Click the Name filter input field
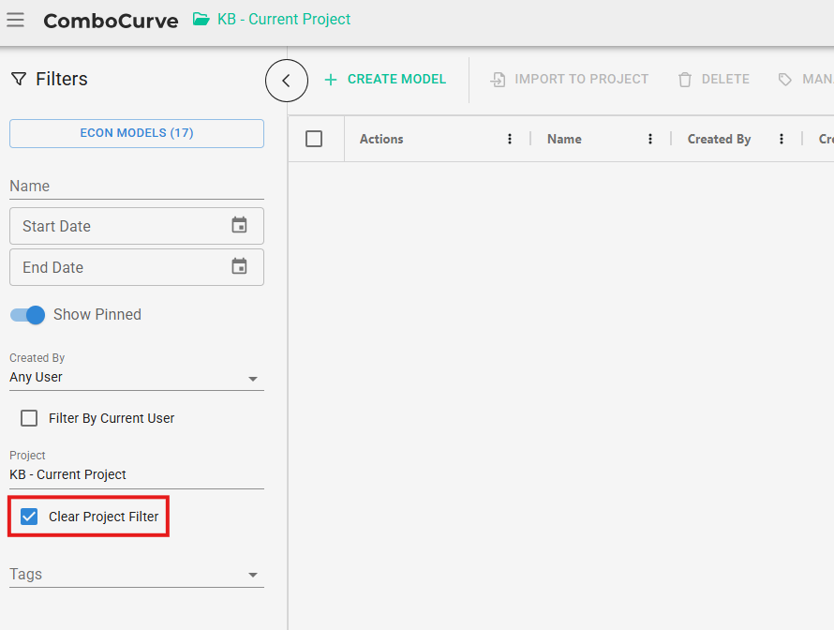 click(x=136, y=186)
